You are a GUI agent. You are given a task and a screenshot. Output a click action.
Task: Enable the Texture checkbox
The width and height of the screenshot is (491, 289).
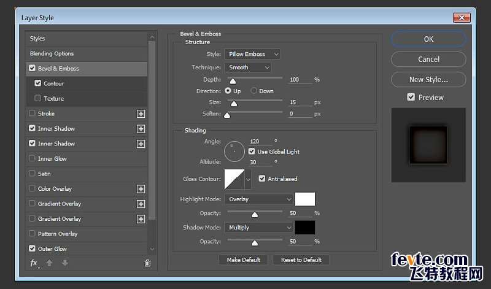(x=38, y=98)
